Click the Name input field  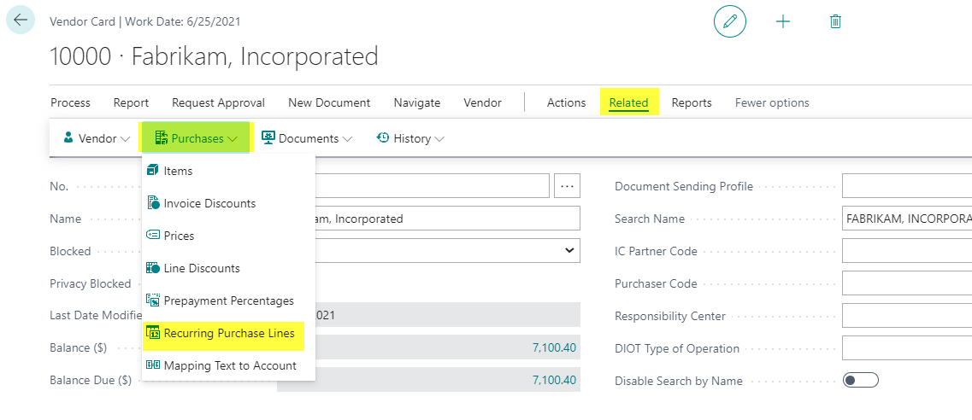448,219
